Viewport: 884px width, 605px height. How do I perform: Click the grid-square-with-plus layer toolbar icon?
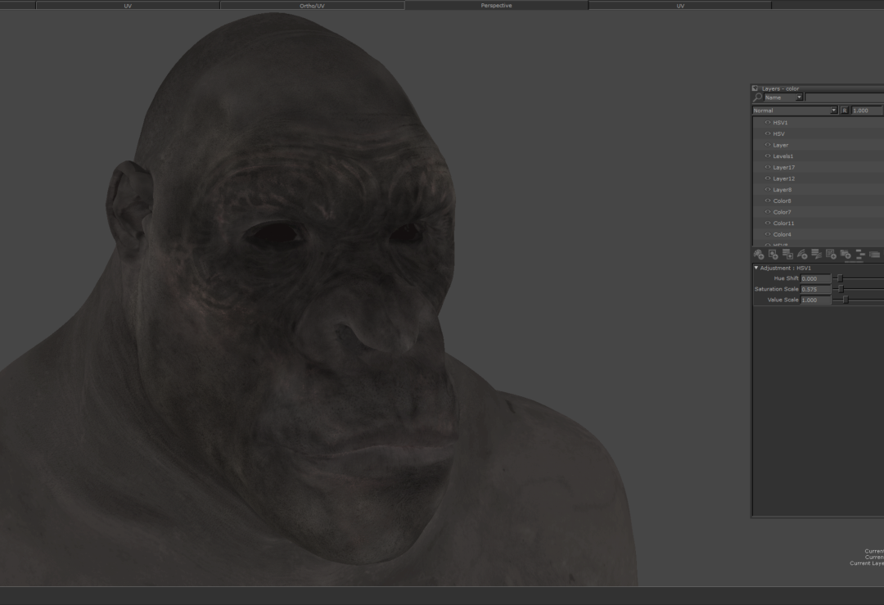(x=831, y=255)
